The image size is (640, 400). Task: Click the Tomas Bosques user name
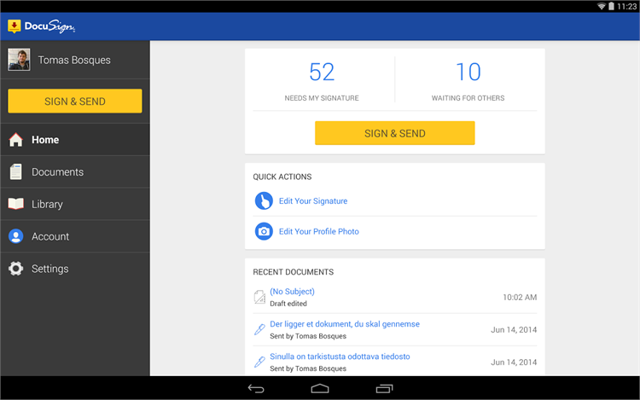tap(74, 60)
